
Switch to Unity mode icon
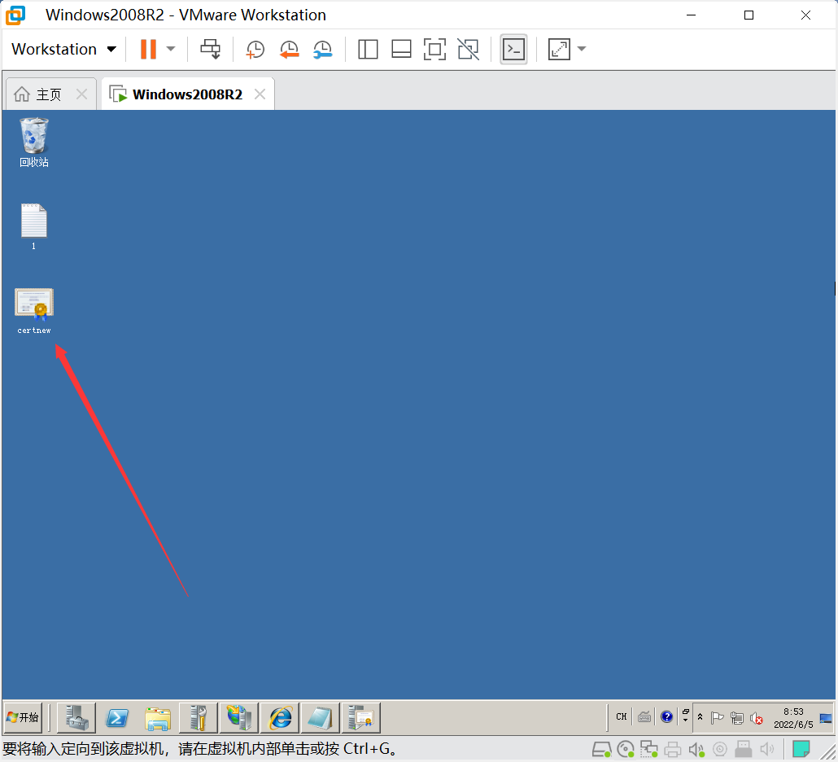[469, 49]
